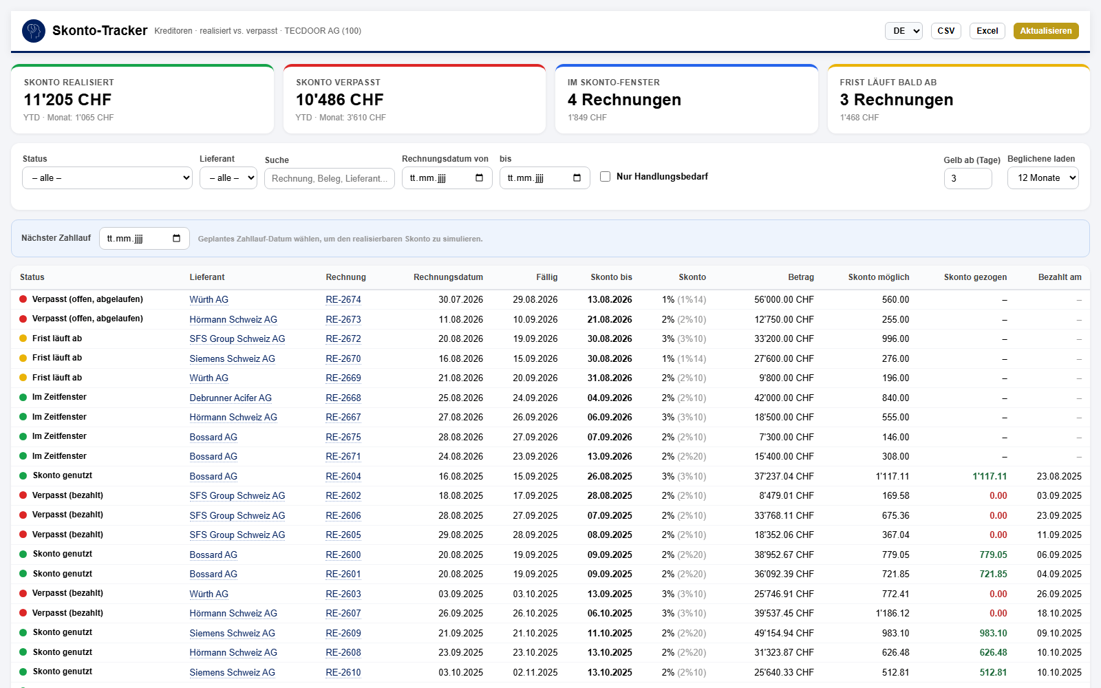Select the Skonto realisiert 11'205 CHF card
Screen dimensions: 1101x688
coord(142,99)
